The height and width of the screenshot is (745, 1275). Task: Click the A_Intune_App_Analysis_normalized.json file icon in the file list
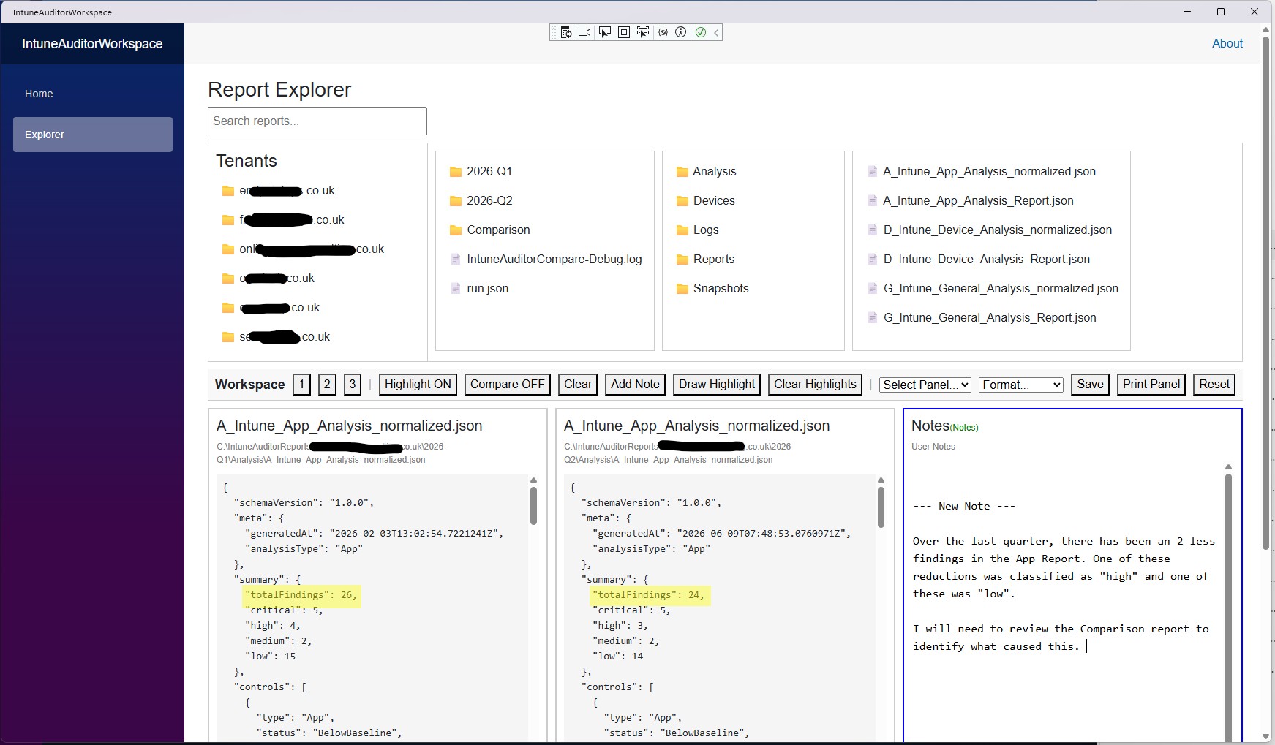[872, 172]
